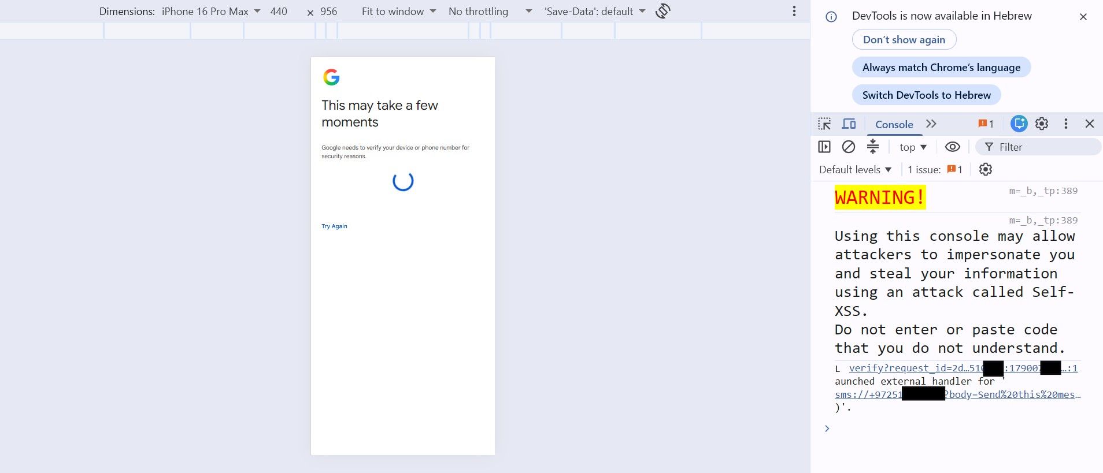This screenshot has width=1103, height=473.
Task: Open device toolbar more options menu
Action: click(794, 11)
